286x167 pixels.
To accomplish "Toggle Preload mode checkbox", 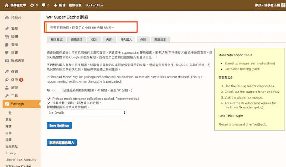I will pos(49,99).
